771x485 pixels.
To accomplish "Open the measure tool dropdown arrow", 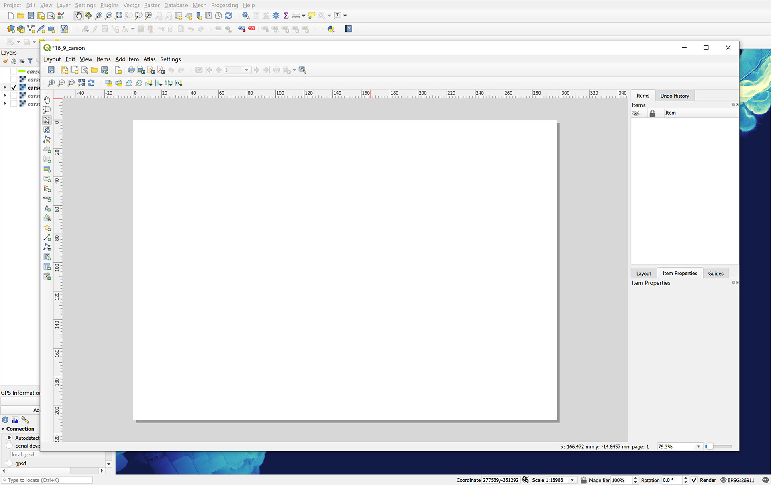I will pyautogui.click(x=304, y=16).
